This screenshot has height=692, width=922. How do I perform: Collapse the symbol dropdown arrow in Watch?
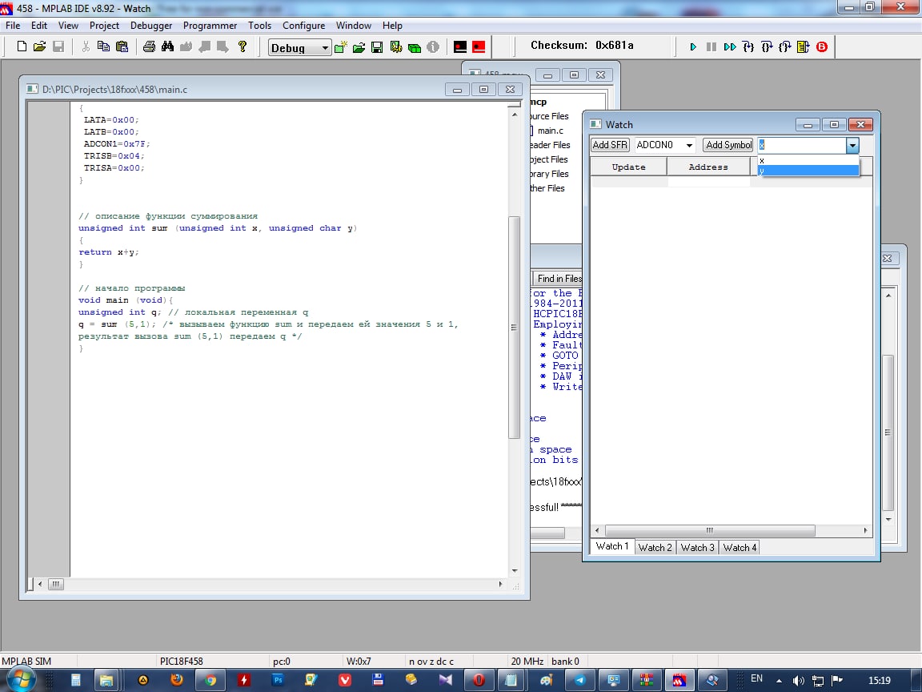tap(852, 145)
